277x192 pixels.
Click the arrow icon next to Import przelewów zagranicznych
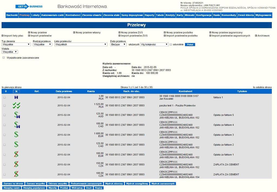210,36
